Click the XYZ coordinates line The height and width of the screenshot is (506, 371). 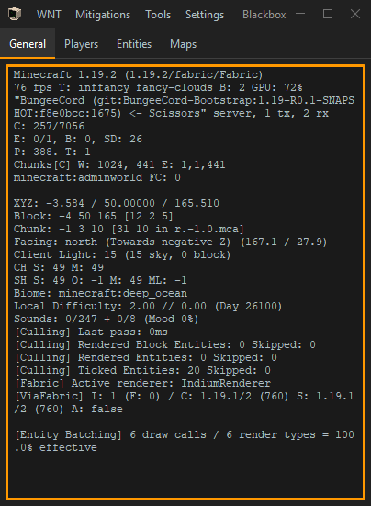click(117, 203)
